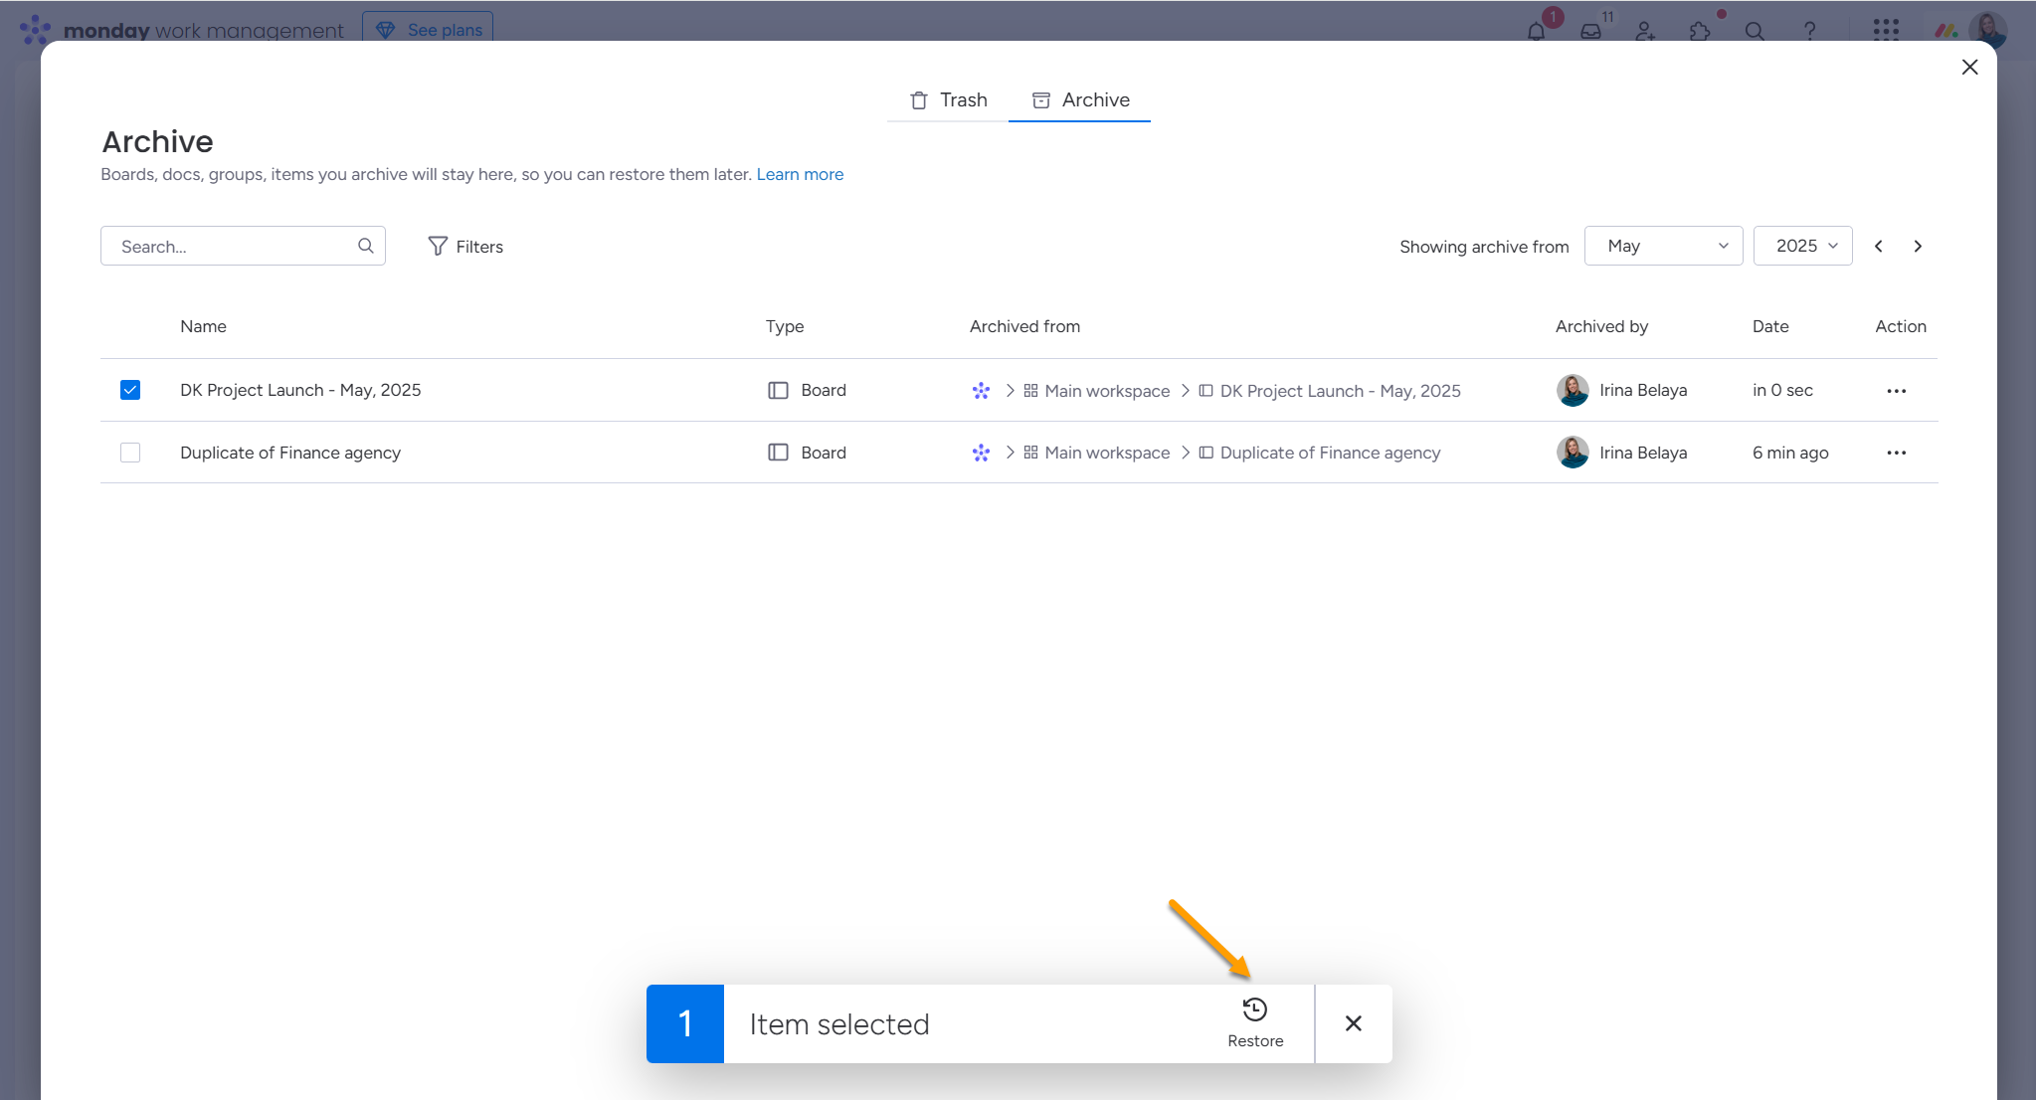Click the '1' selected count badge
Screen dimensions: 2036x1100
pos(685,1023)
